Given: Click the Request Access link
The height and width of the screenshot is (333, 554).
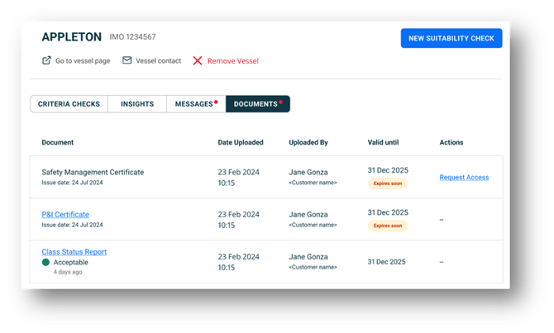Looking at the screenshot, I should 464,178.
